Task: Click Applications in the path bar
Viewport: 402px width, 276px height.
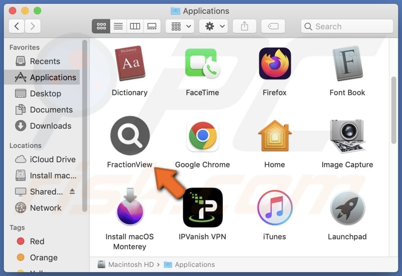Action: pos(189,264)
